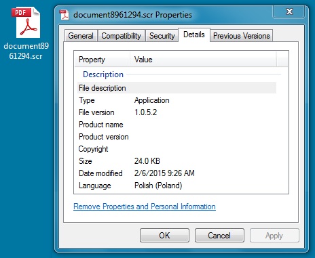This screenshot has width=315, height=258.
Task: Select the File description row
Action: coord(177,88)
